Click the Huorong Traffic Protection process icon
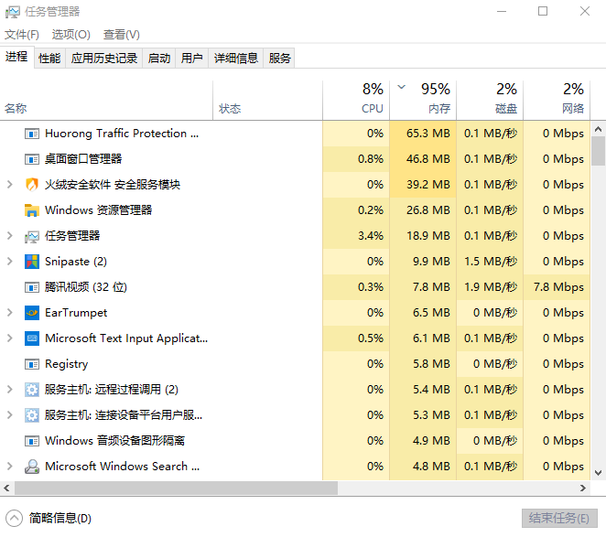Screen dimensions: 606x537 [x=32, y=134]
